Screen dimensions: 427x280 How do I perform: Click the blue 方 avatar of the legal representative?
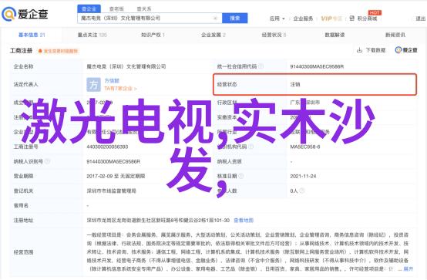click(93, 85)
